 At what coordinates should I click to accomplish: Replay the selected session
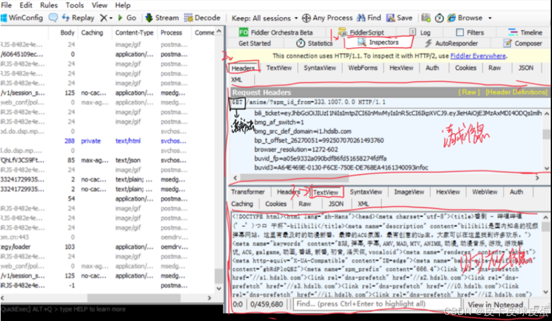78,18
